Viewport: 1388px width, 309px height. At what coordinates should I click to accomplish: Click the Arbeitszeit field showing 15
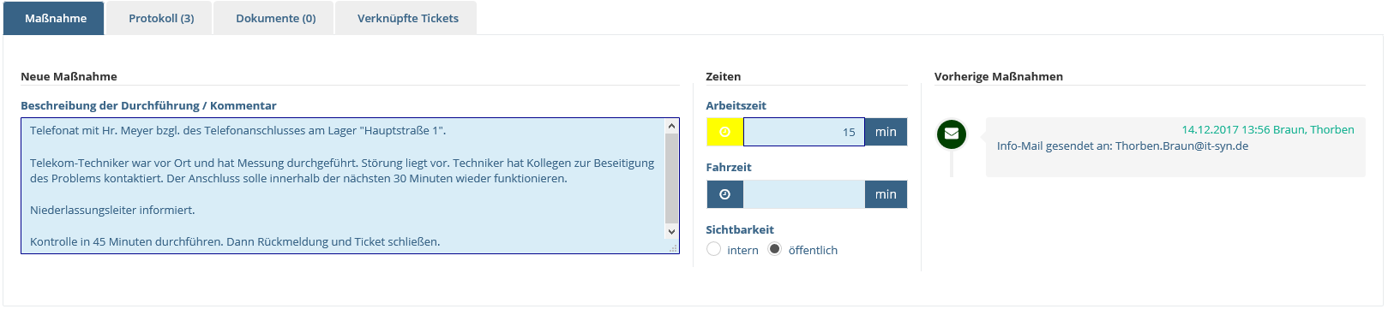pos(804,132)
